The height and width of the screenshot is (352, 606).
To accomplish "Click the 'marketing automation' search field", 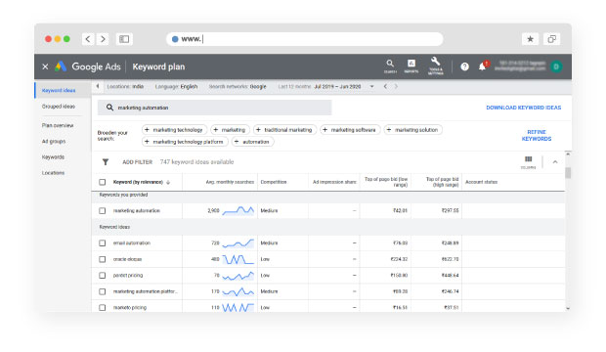I will [214, 108].
